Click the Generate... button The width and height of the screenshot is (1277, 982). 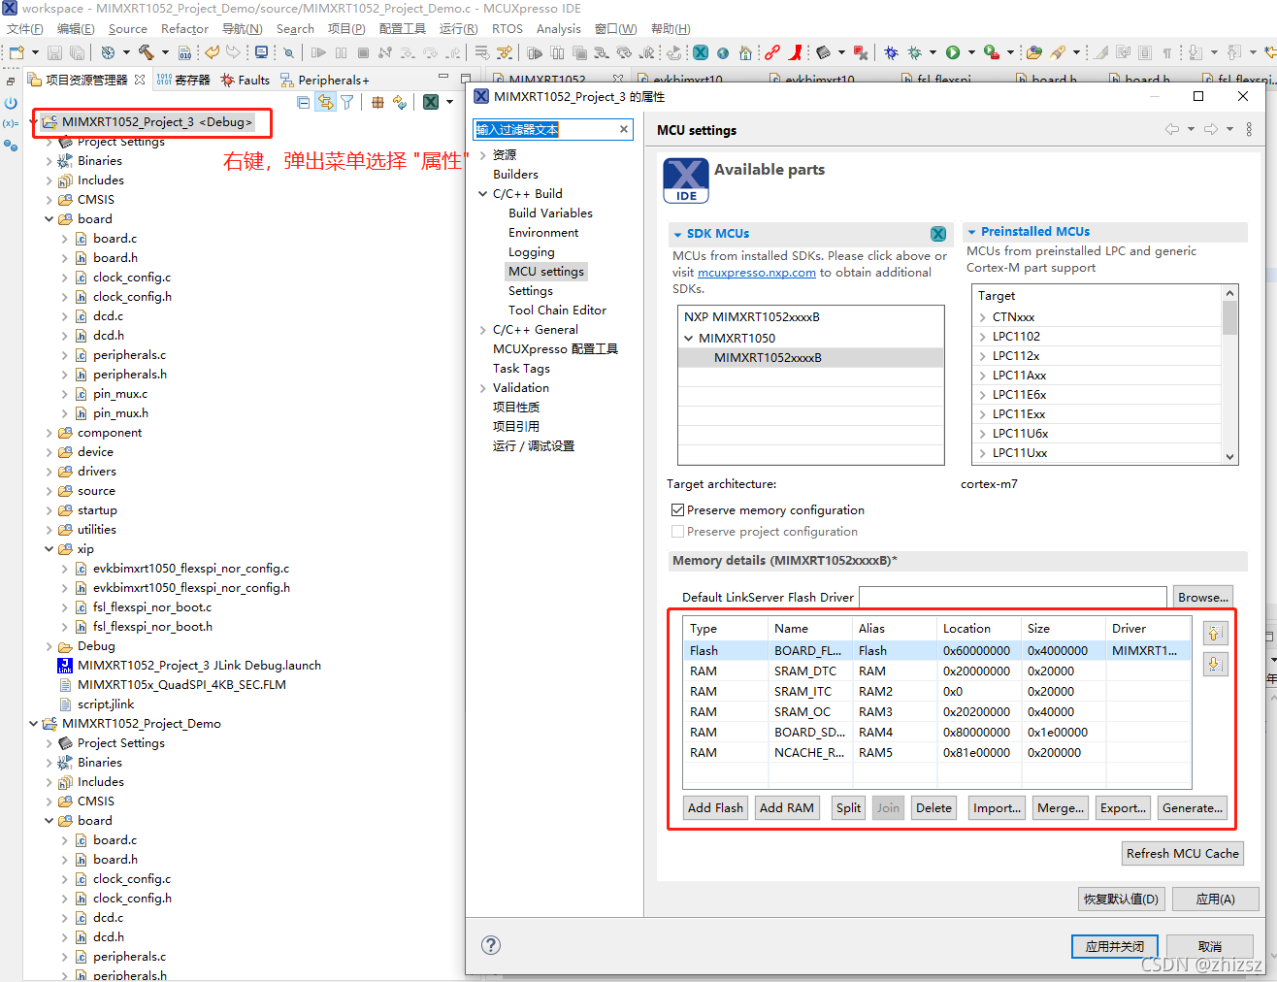click(x=1193, y=808)
